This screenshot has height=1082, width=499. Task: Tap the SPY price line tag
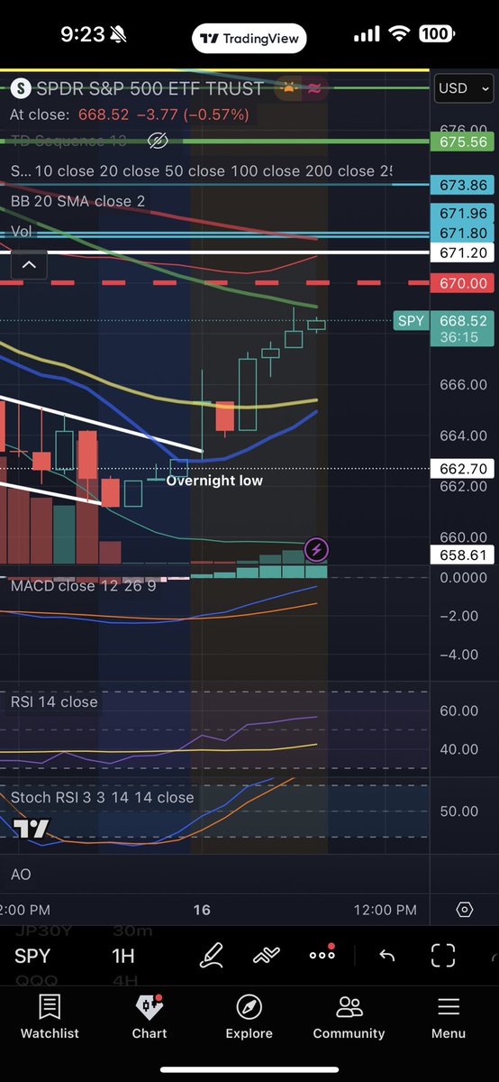[x=411, y=321]
